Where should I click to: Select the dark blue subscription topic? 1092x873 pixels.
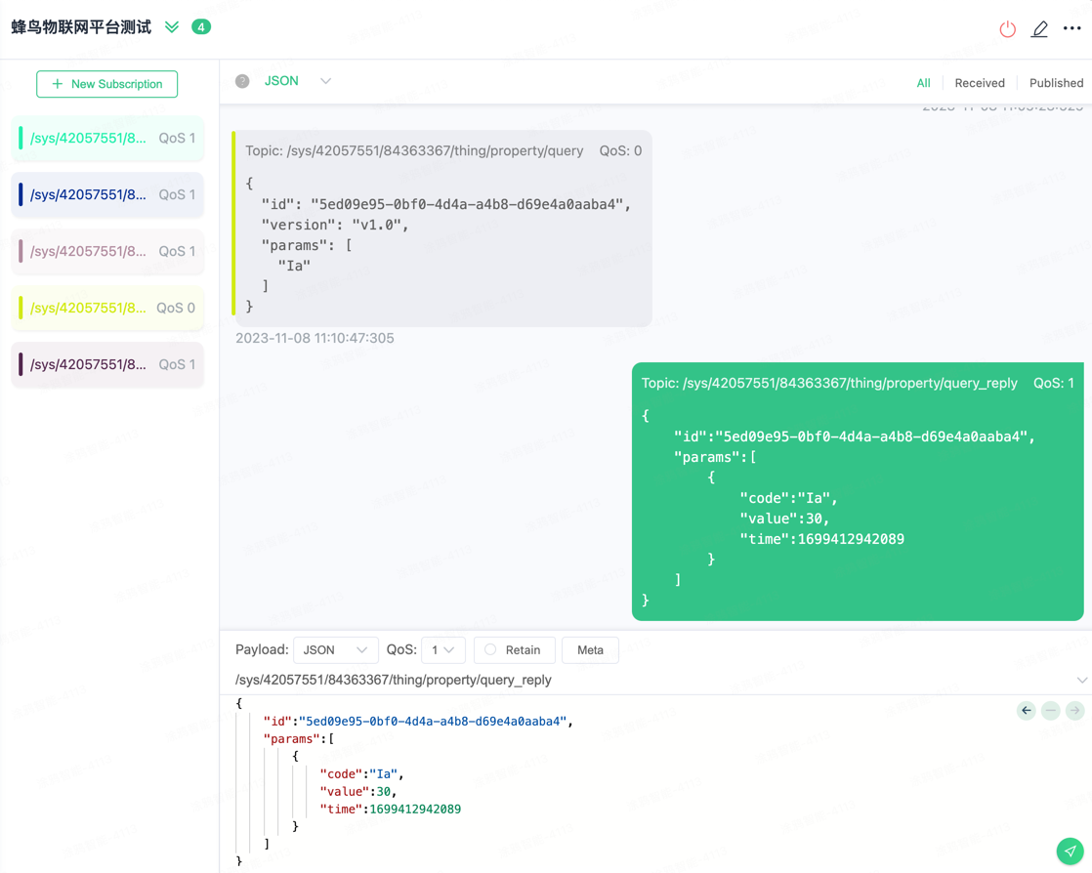[108, 194]
